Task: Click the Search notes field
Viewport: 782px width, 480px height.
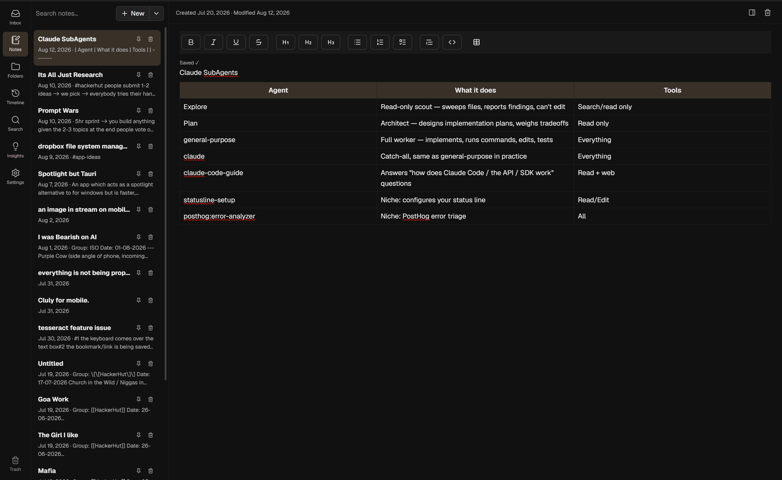Action: point(74,13)
